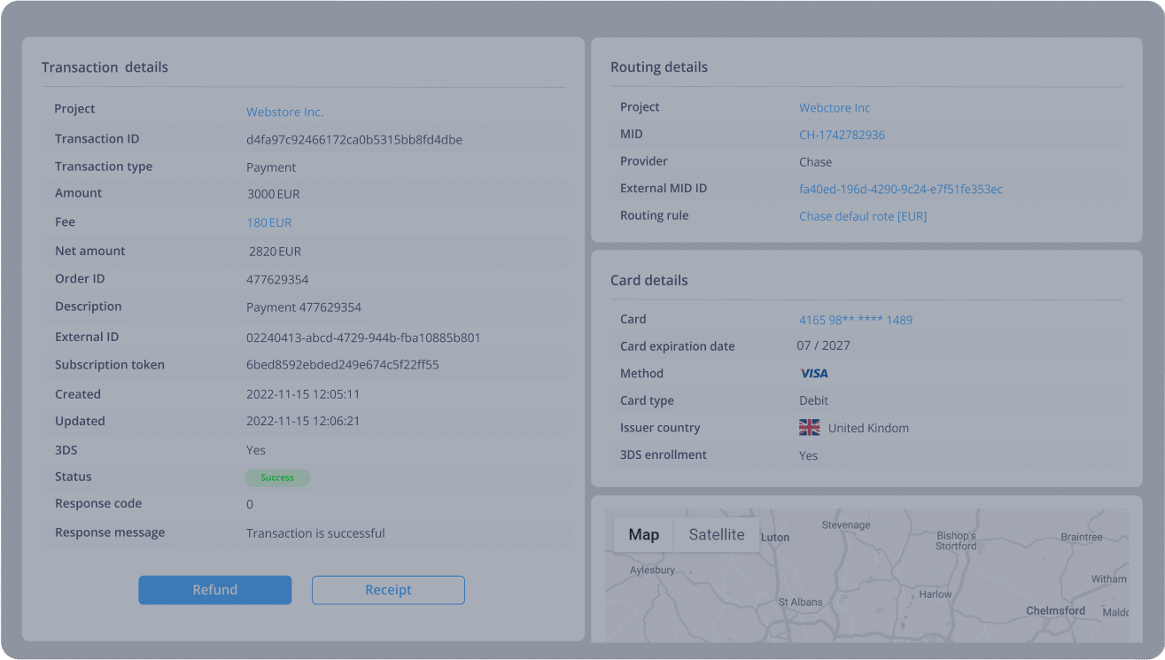The width and height of the screenshot is (1165, 660).
Task: Select the Map tab on the map
Action: (643, 534)
